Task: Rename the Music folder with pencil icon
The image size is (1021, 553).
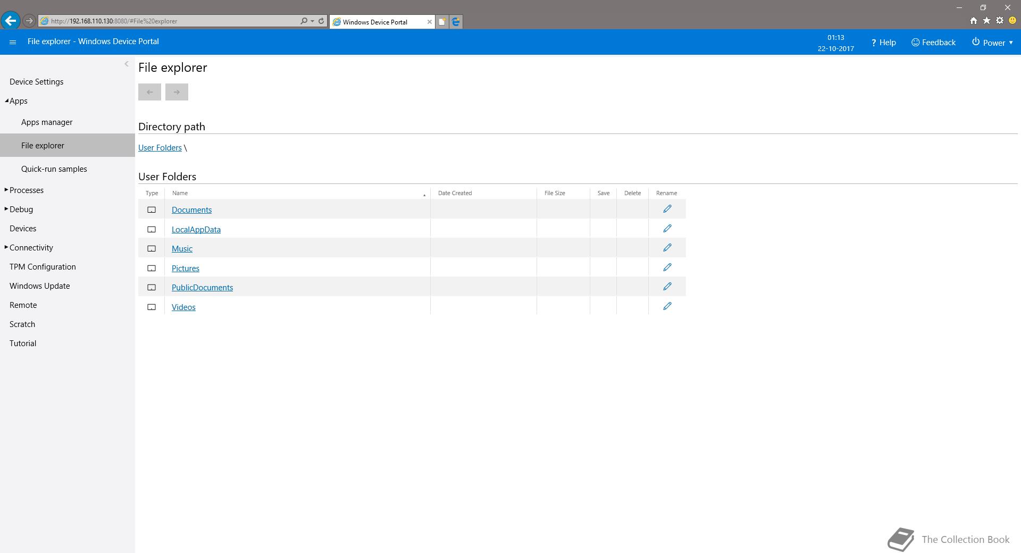Action: (x=667, y=248)
